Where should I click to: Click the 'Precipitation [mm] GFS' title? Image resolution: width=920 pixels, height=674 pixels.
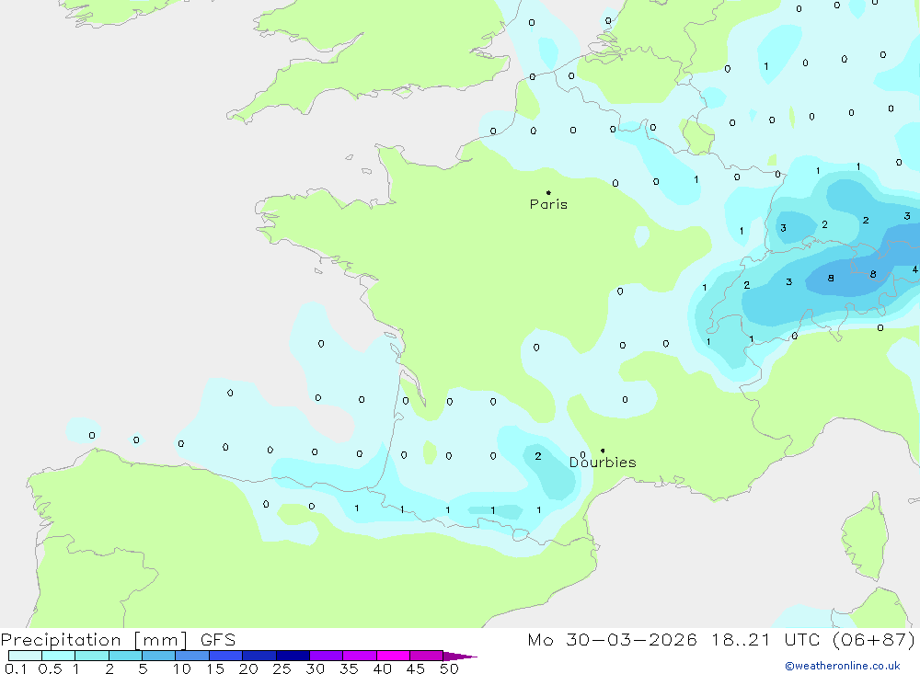point(118,639)
